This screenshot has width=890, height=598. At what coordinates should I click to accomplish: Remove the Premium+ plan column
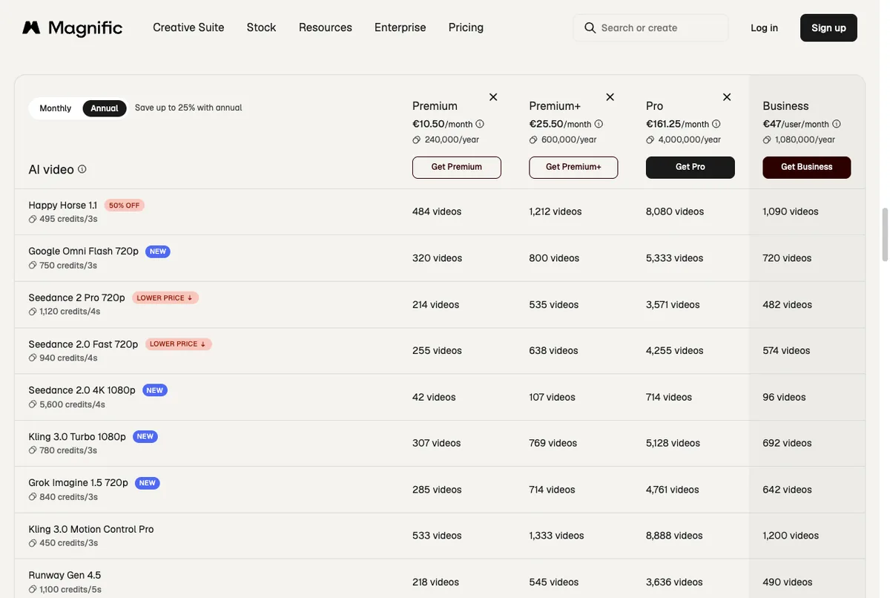(x=610, y=97)
